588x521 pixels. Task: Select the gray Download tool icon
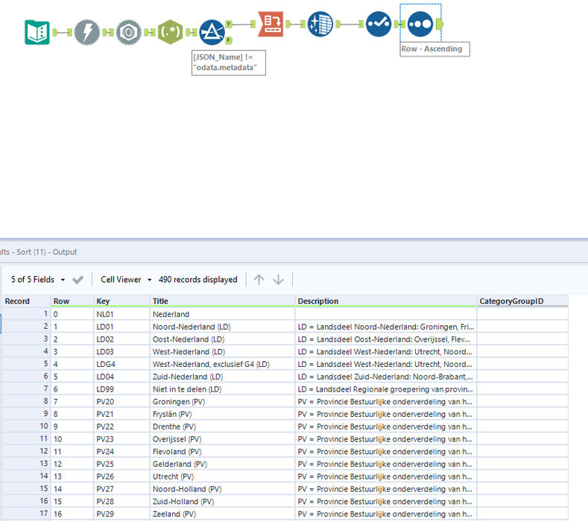pyautogui.click(x=129, y=32)
